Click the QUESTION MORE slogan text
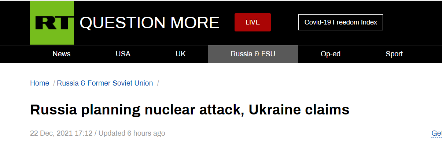Viewport: 442px width, 147px height. [149, 23]
